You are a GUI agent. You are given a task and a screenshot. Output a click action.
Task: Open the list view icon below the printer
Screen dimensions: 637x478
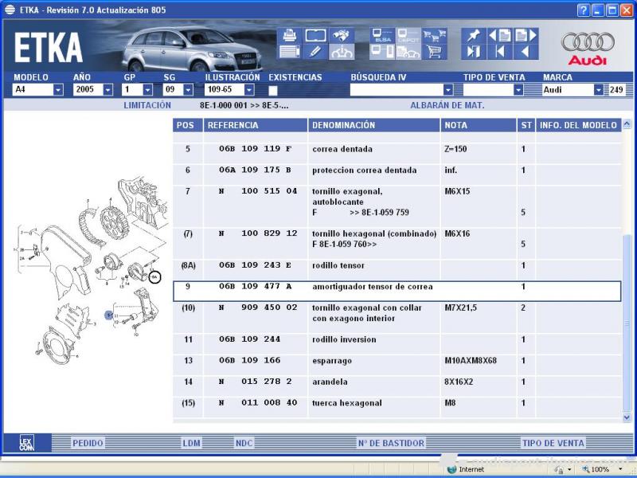289,52
